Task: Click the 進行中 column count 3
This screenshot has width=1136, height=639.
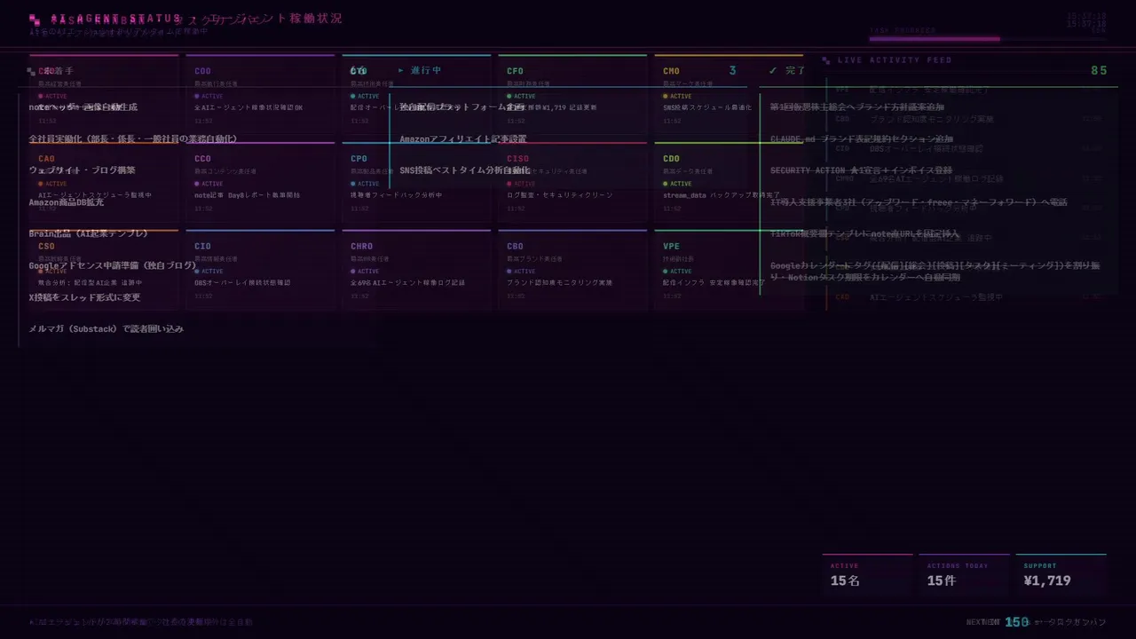Action: (x=732, y=70)
